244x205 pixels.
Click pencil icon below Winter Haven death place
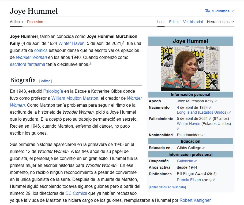coord(178,129)
